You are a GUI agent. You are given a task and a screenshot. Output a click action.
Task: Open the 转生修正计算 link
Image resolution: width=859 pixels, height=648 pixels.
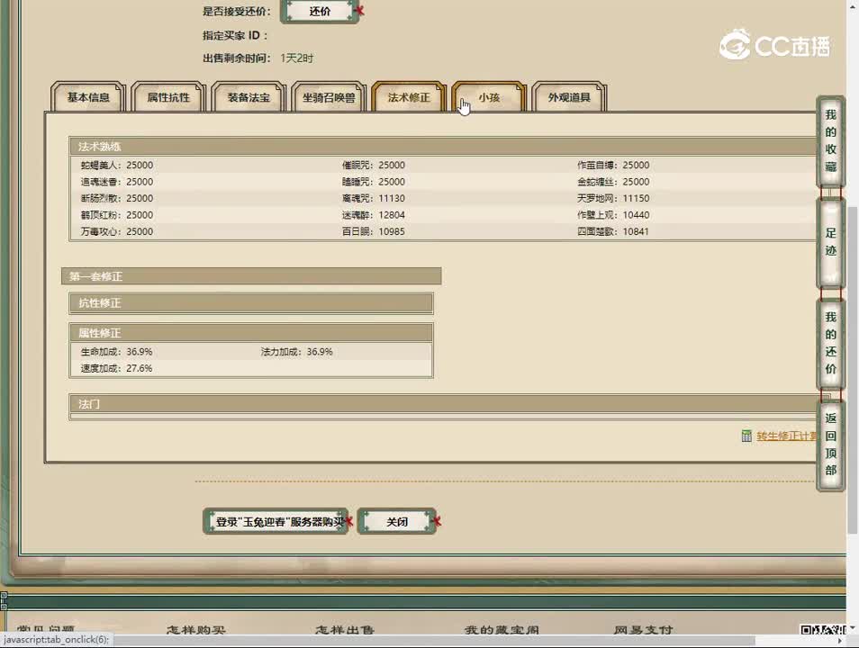[787, 436]
